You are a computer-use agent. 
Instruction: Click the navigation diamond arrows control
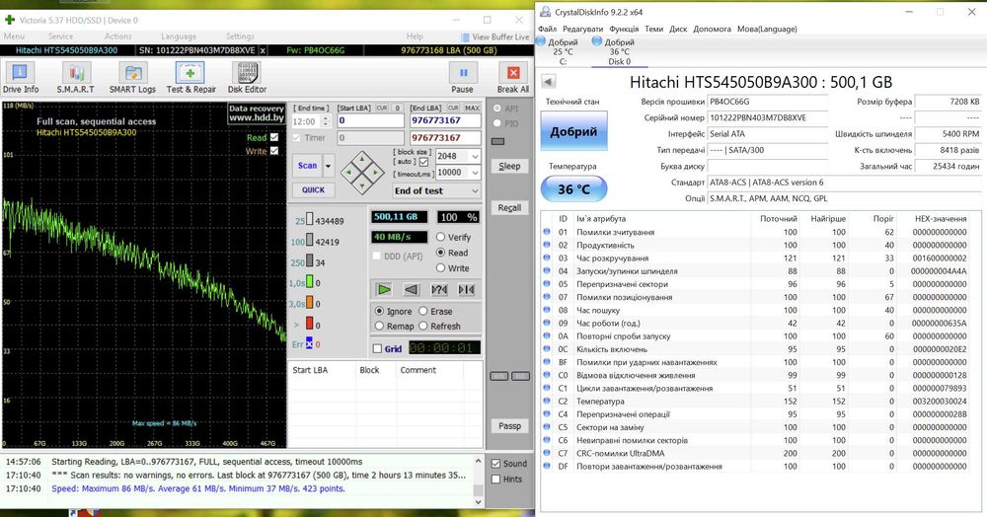click(x=362, y=172)
